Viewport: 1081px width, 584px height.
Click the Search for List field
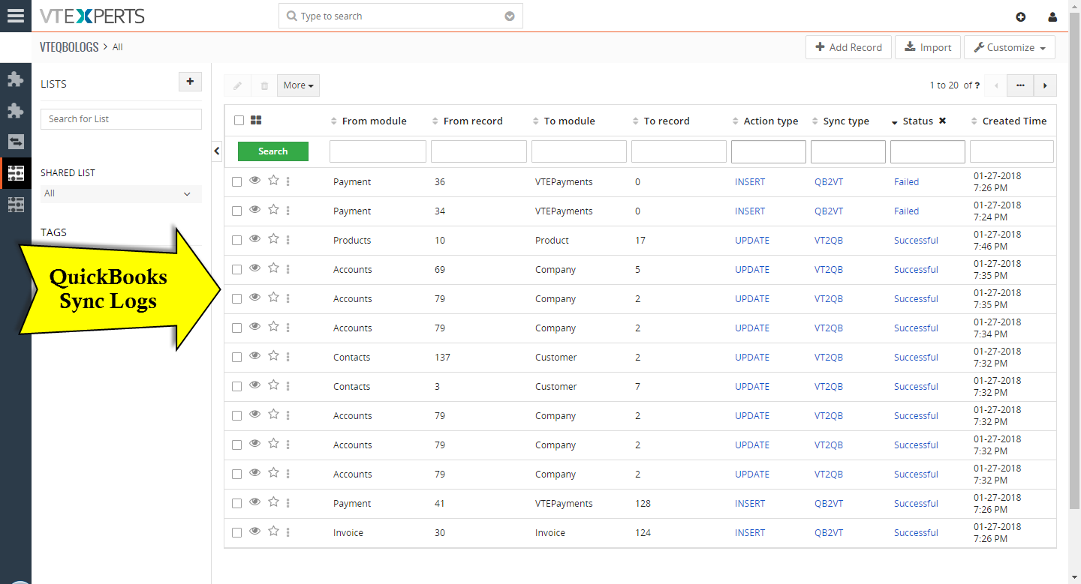121,119
